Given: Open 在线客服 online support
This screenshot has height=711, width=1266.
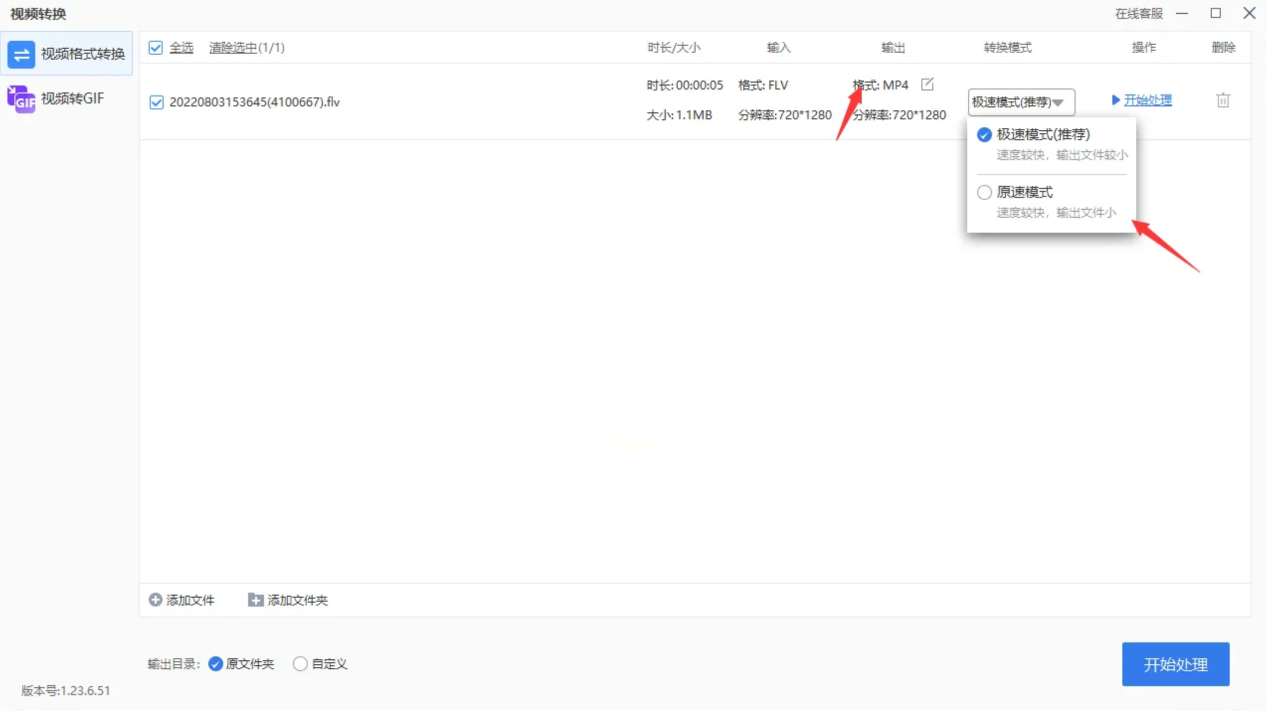Looking at the screenshot, I should [x=1138, y=13].
